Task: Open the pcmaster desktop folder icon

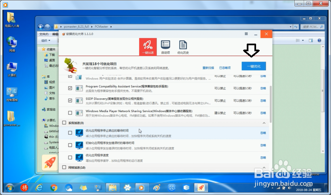Action: click(x=12, y=118)
